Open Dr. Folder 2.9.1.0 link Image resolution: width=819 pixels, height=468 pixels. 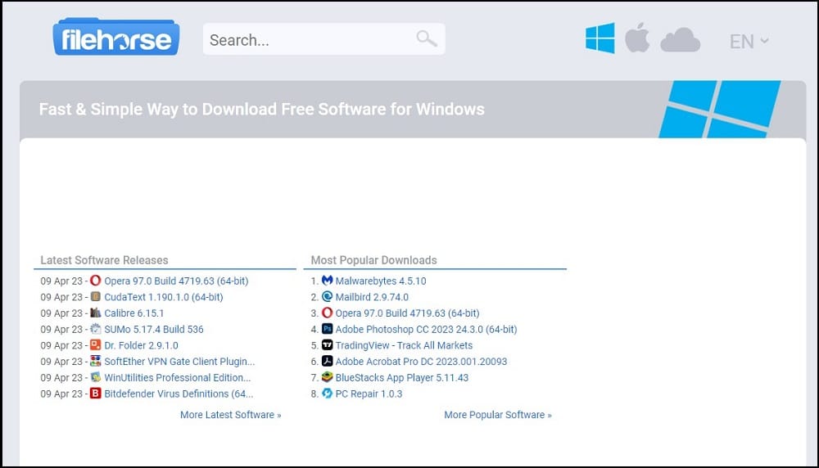[141, 346]
